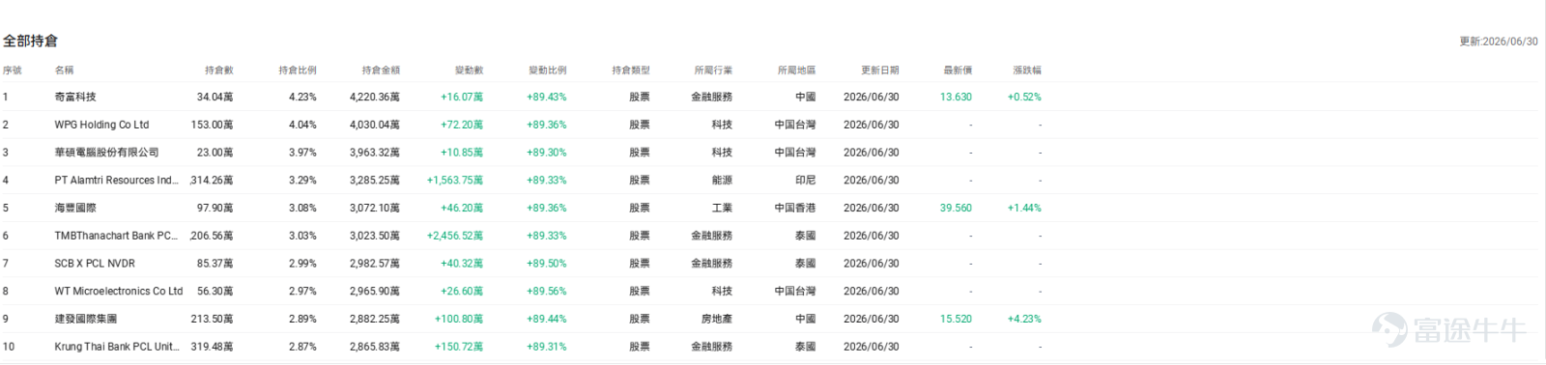Click the 所屬地區 column header

796,70
